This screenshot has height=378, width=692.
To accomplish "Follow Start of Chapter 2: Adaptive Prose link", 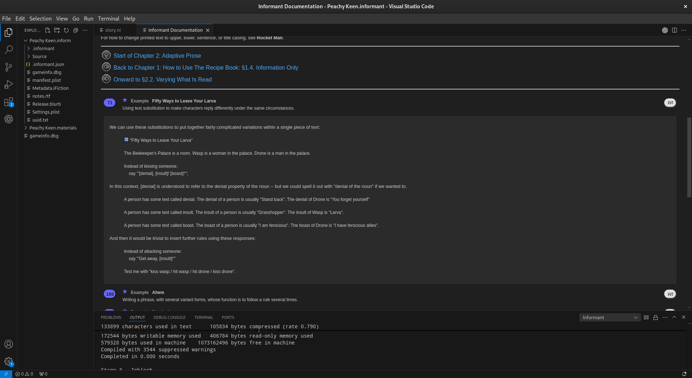I will (157, 56).
